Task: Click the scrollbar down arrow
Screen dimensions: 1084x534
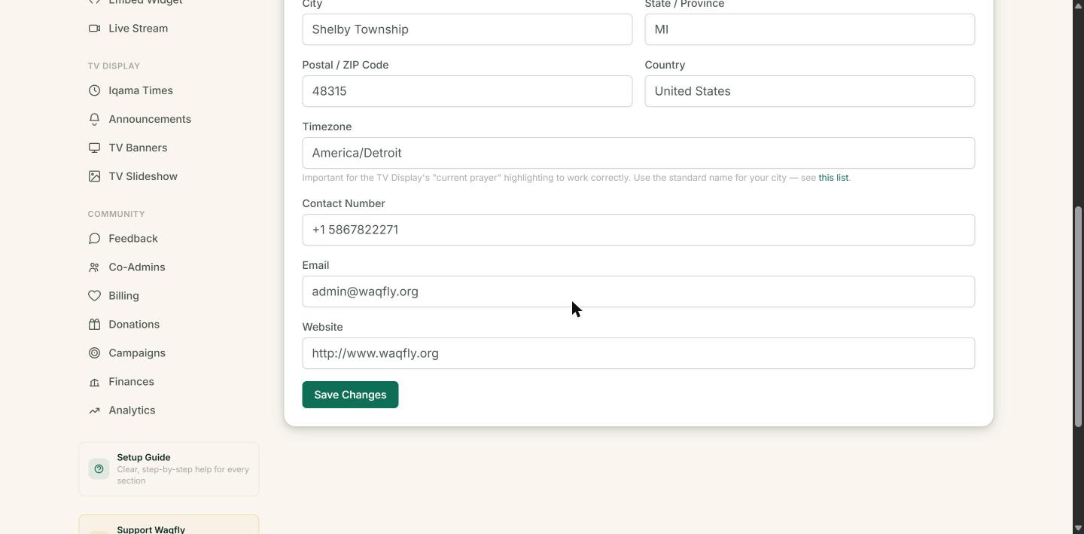Action: pyautogui.click(x=1078, y=528)
